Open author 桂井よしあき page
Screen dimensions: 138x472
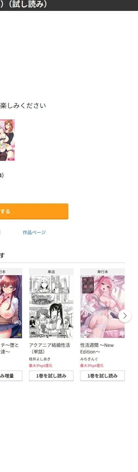(40, 359)
